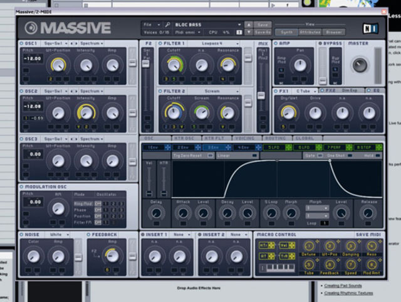Click OSC1 Wt-Position knob
This screenshot has width=401, height=302.
point(58,65)
